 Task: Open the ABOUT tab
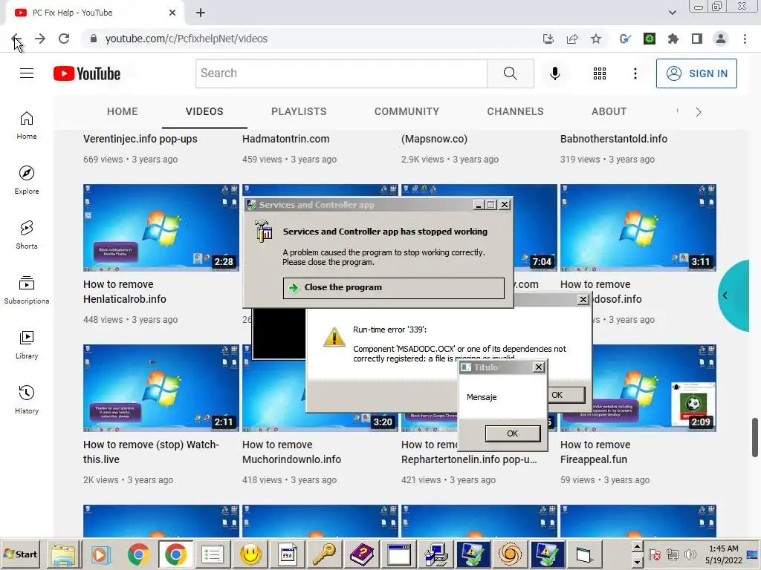[609, 111]
